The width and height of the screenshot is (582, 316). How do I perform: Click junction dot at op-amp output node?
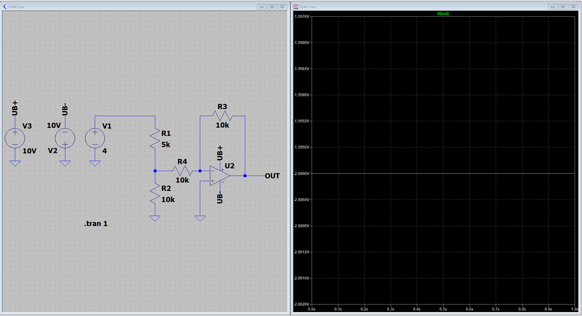click(x=245, y=176)
